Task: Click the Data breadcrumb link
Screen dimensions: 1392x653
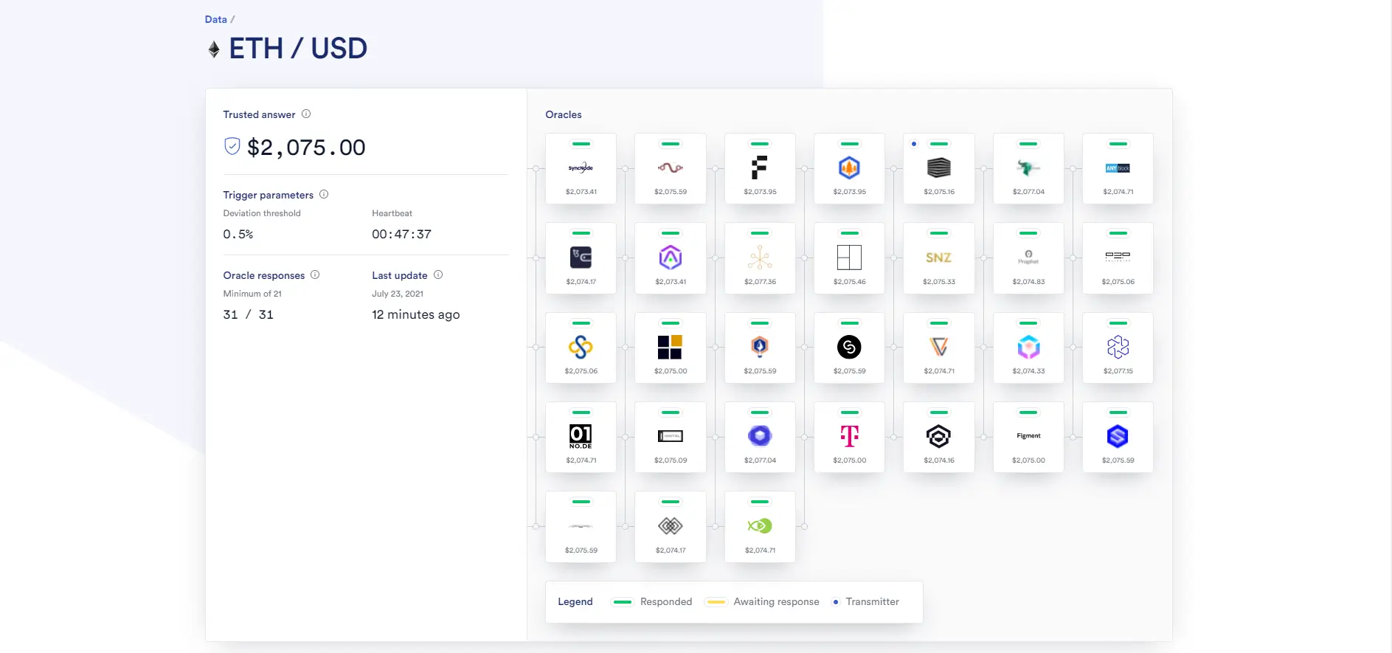Action: click(x=215, y=19)
